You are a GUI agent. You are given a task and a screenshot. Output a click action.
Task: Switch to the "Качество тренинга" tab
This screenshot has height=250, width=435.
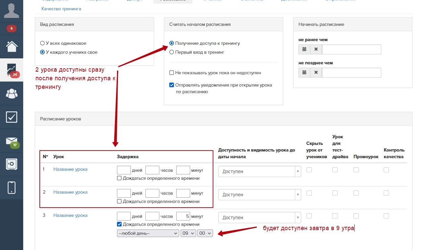(61, 9)
